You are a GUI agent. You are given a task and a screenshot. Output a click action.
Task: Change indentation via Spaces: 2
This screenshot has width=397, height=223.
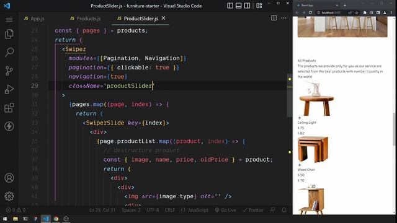(131, 210)
